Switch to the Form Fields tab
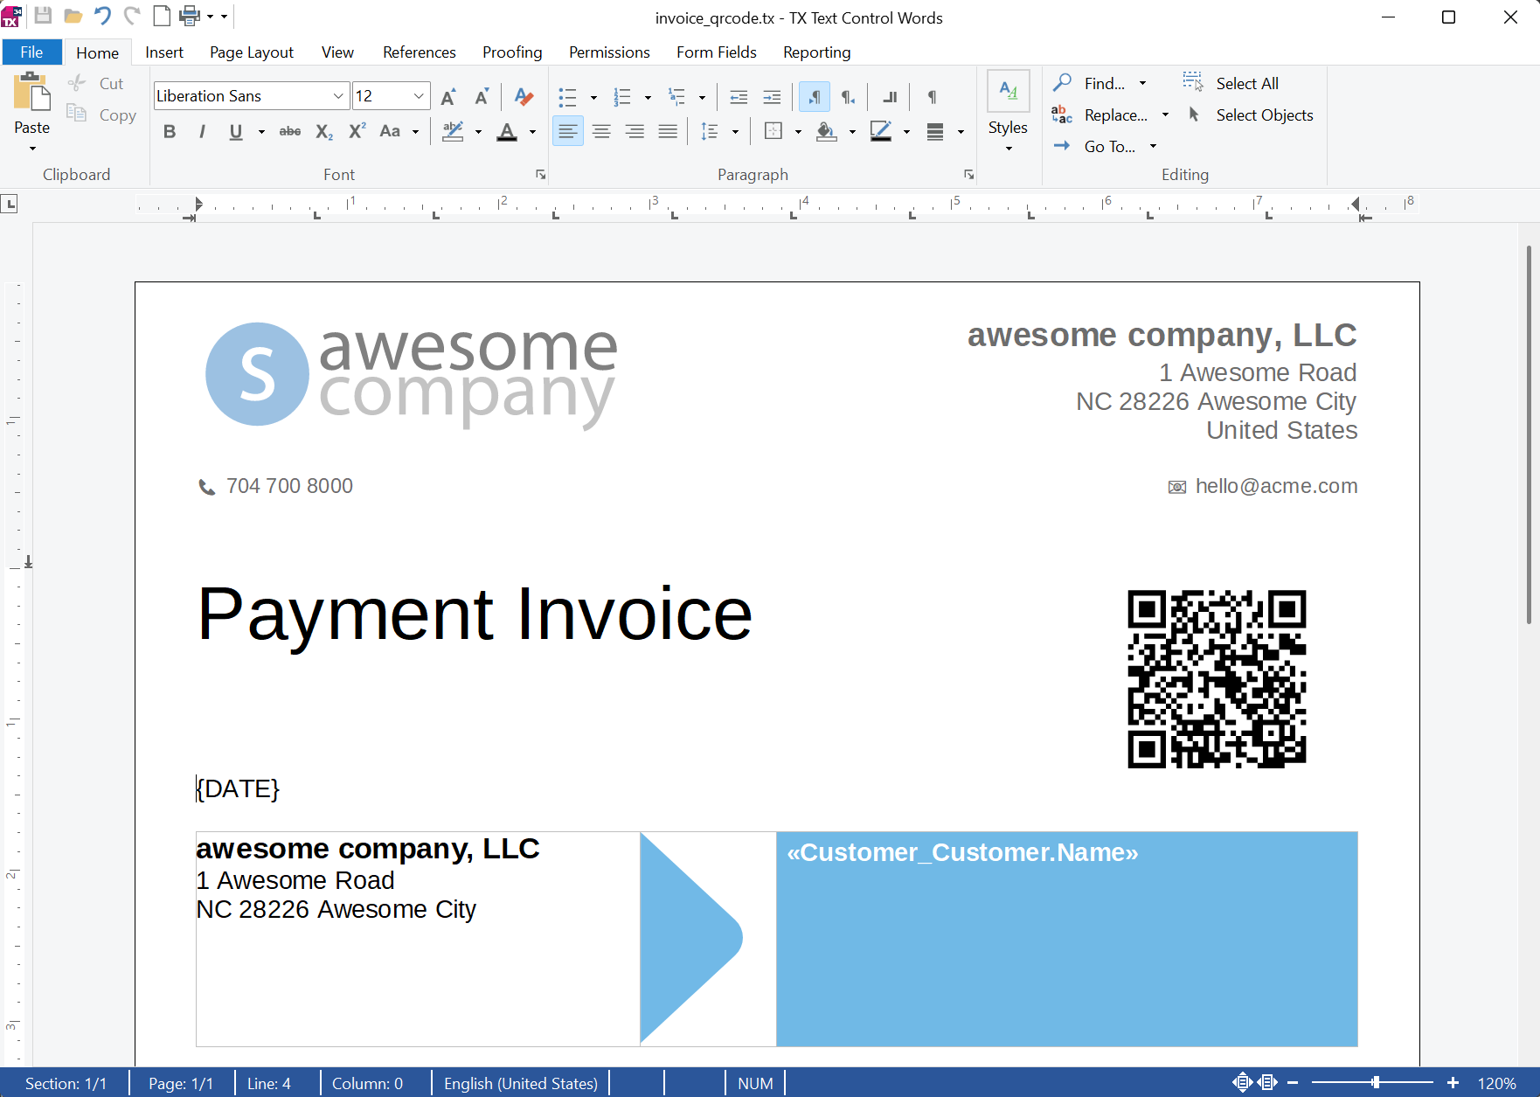 click(717, 52)
